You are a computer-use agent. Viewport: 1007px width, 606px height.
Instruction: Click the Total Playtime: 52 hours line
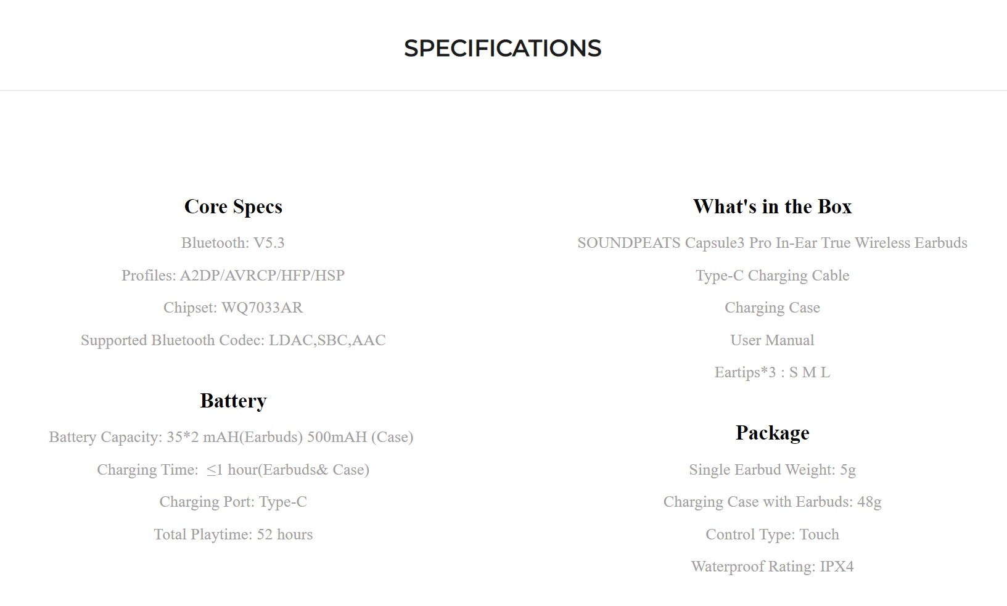(233, 534)
